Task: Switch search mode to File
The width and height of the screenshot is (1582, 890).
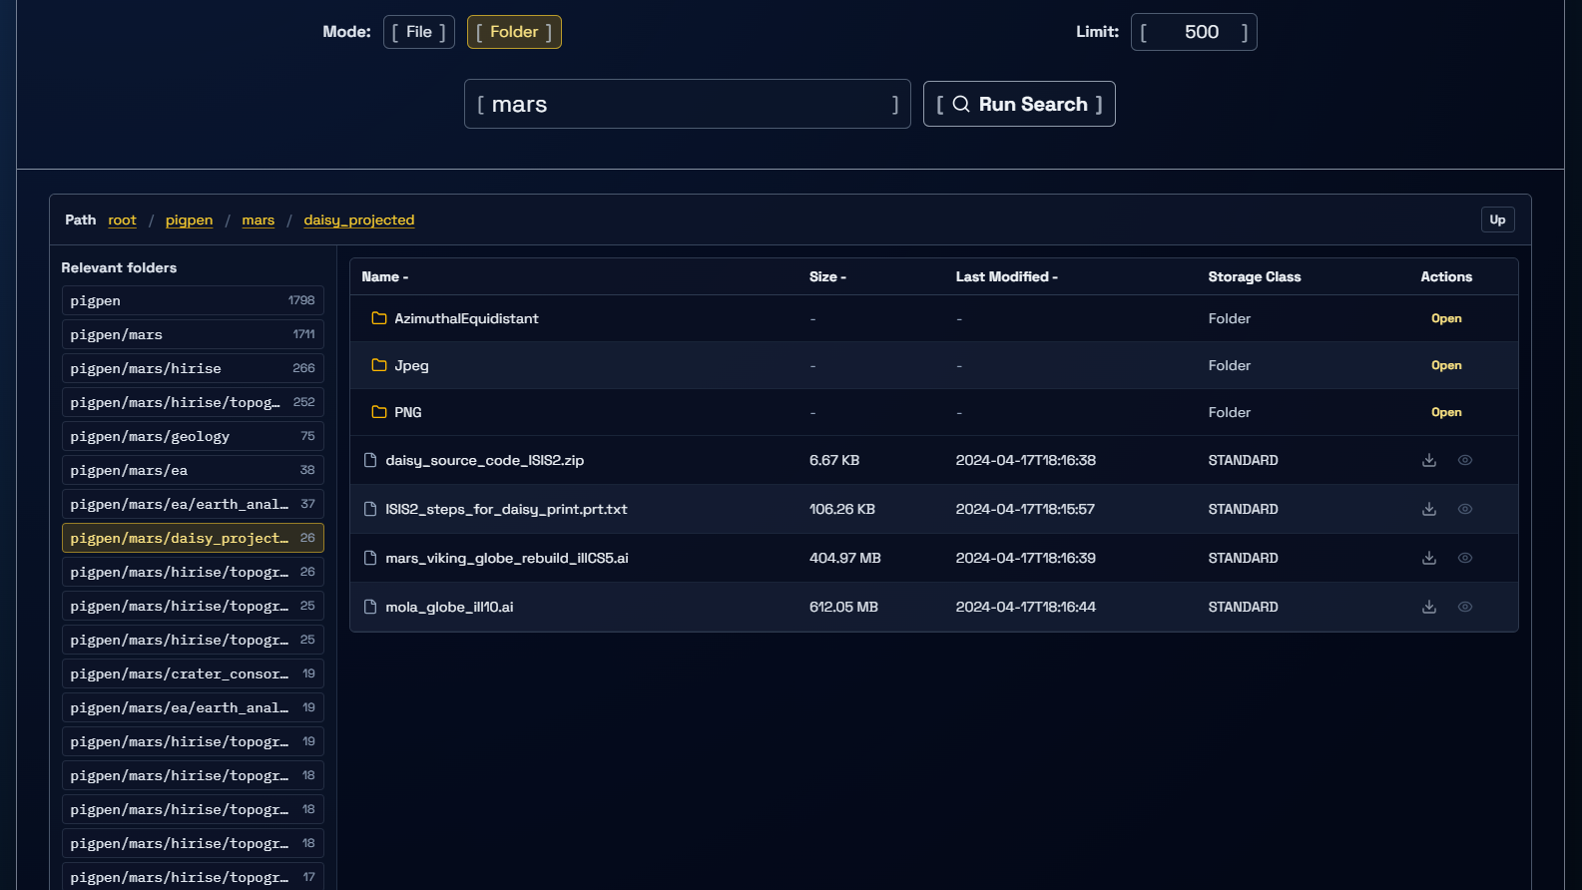Action: coord(419,32)
